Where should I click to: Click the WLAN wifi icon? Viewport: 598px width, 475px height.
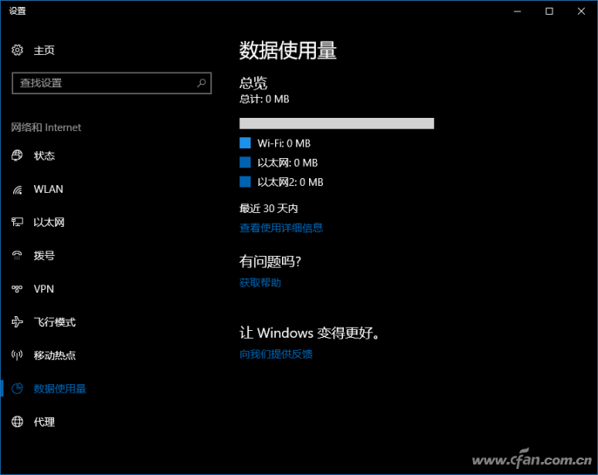click(x=17, y=189)
